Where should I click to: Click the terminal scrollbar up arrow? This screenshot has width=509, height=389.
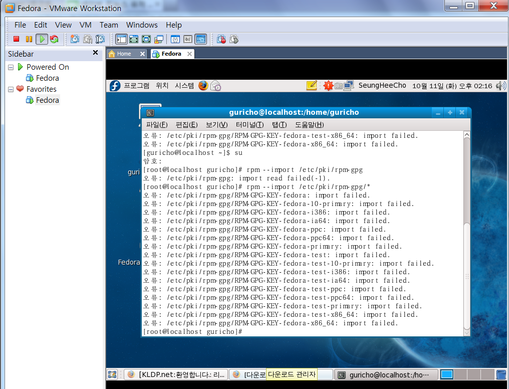coord(467,135)
